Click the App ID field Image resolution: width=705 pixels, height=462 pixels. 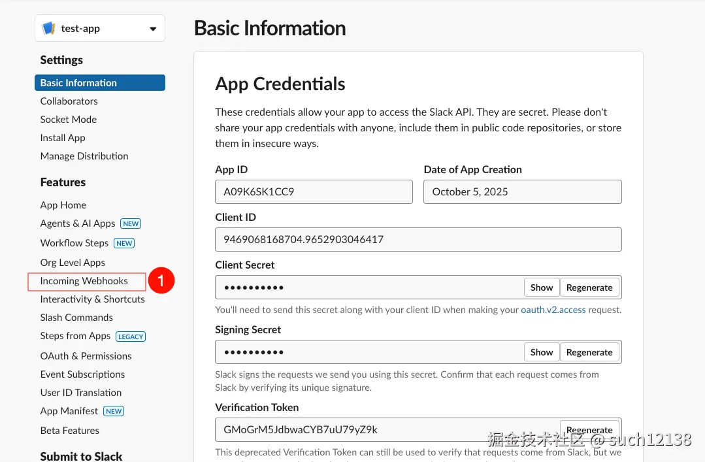click(314, 191)
